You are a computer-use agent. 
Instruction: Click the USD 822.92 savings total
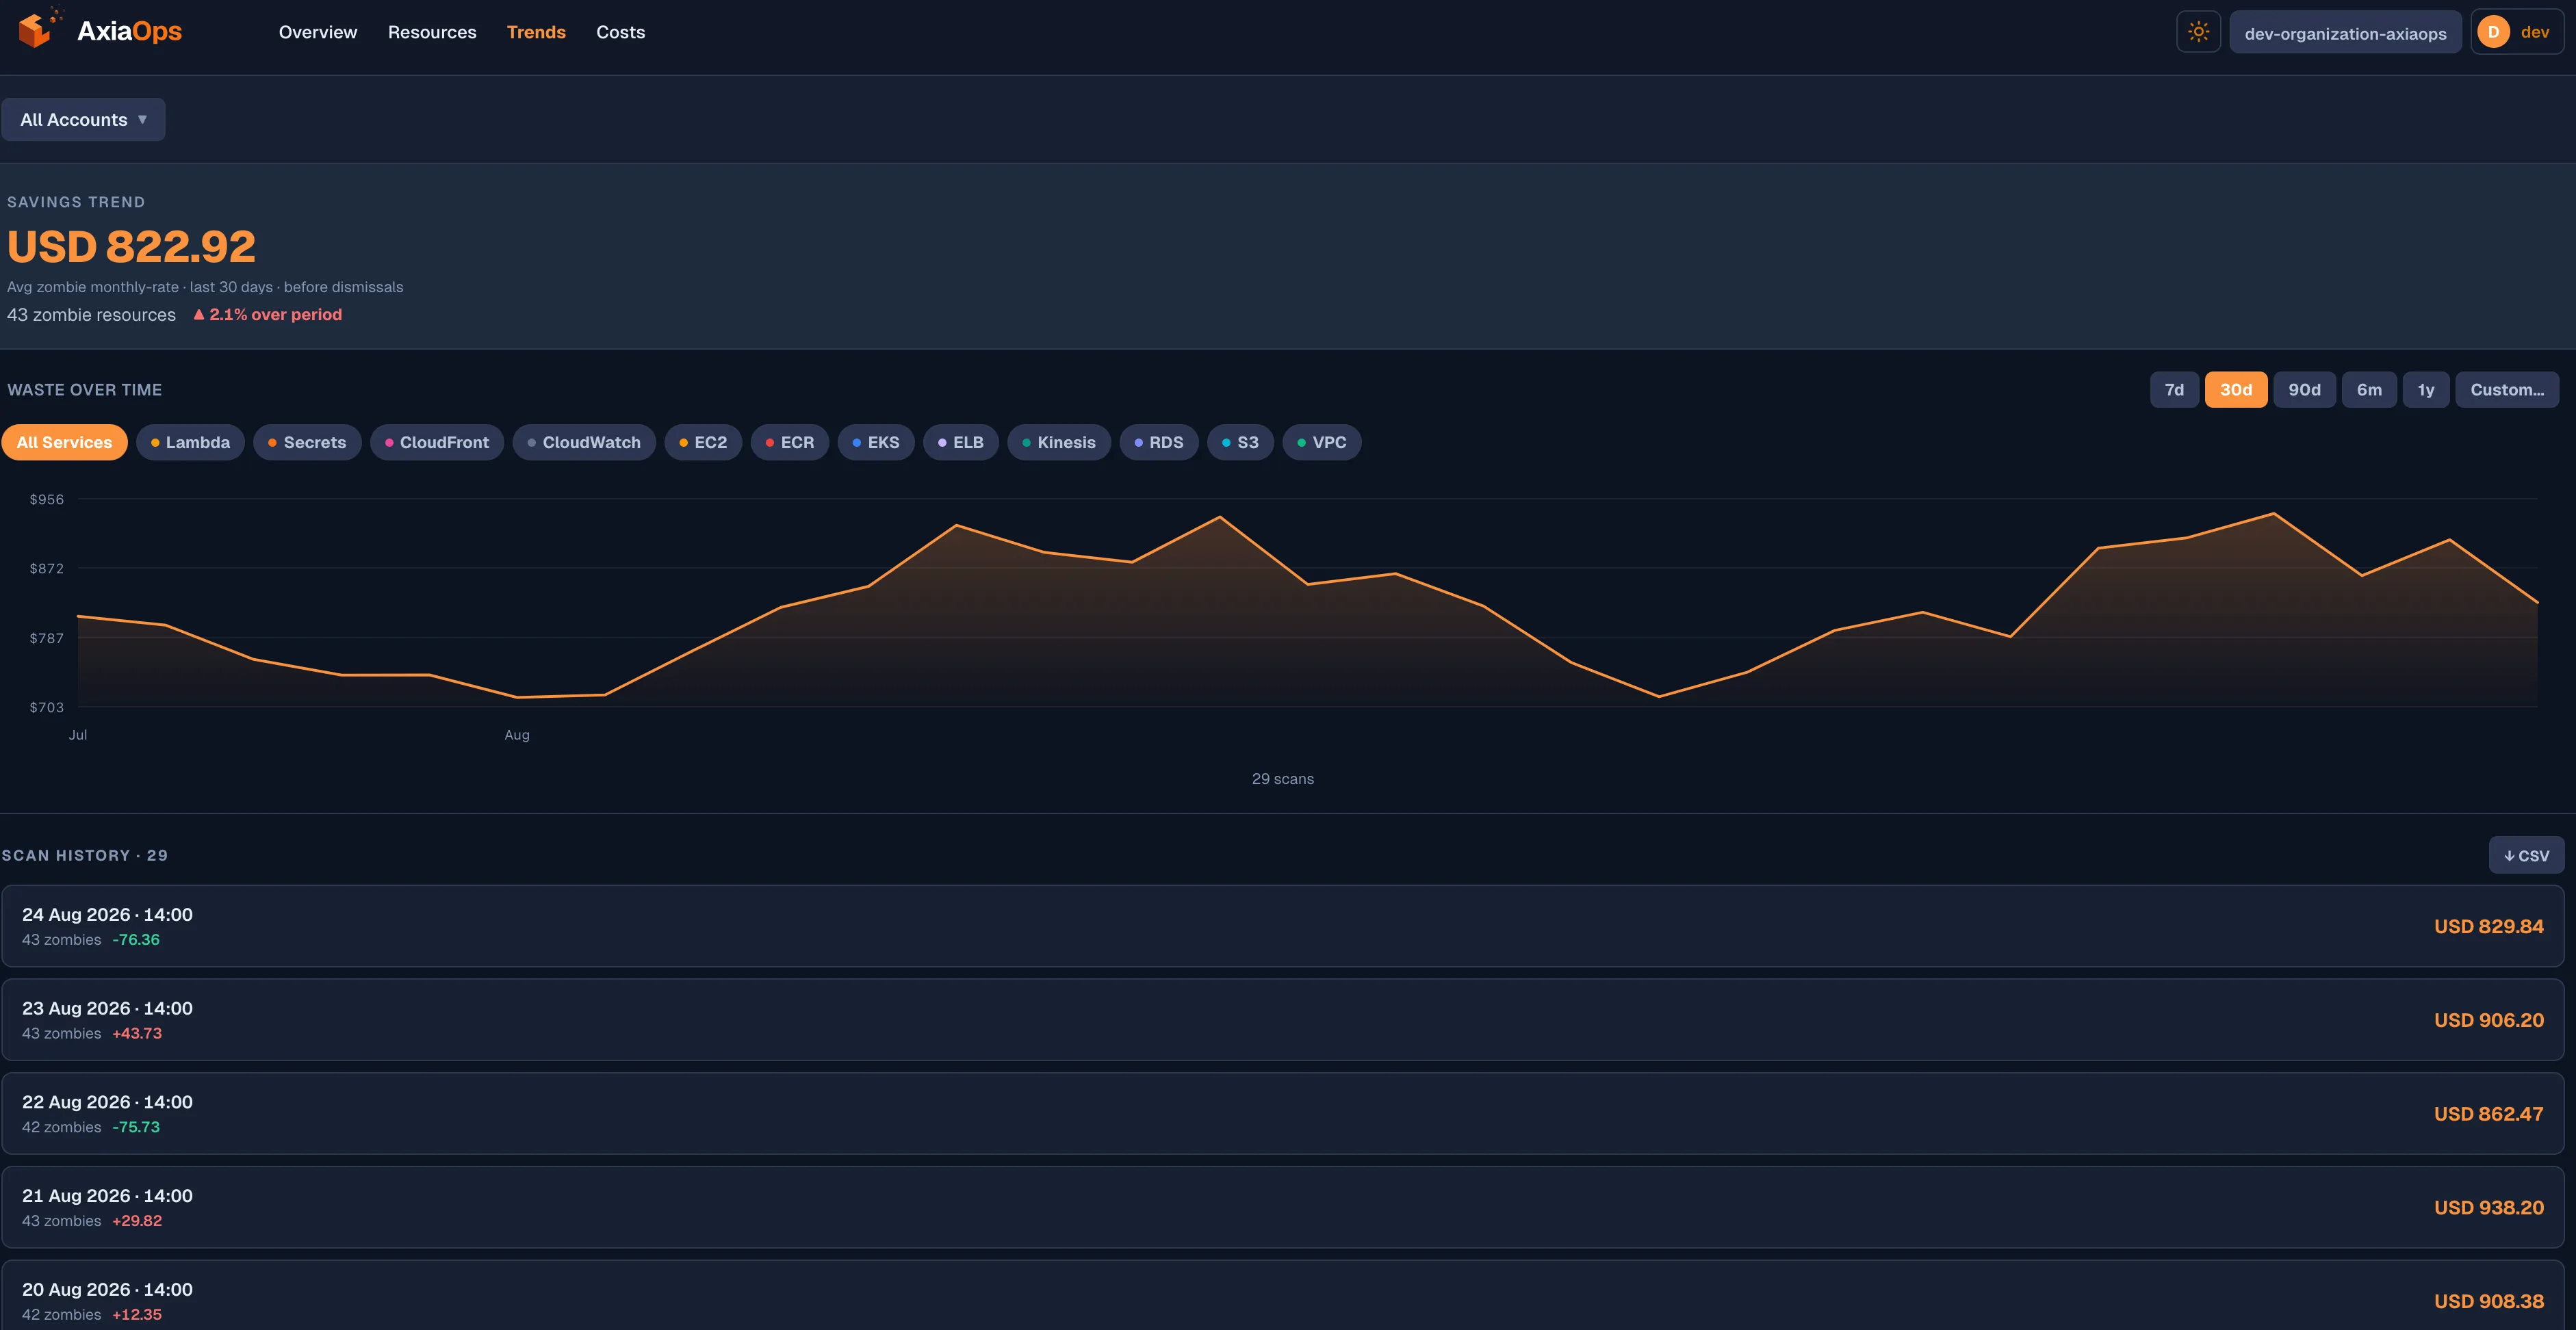131,246
